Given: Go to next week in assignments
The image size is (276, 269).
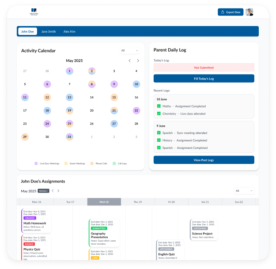Looking at the screenshot, I should (x=58, y=191).
